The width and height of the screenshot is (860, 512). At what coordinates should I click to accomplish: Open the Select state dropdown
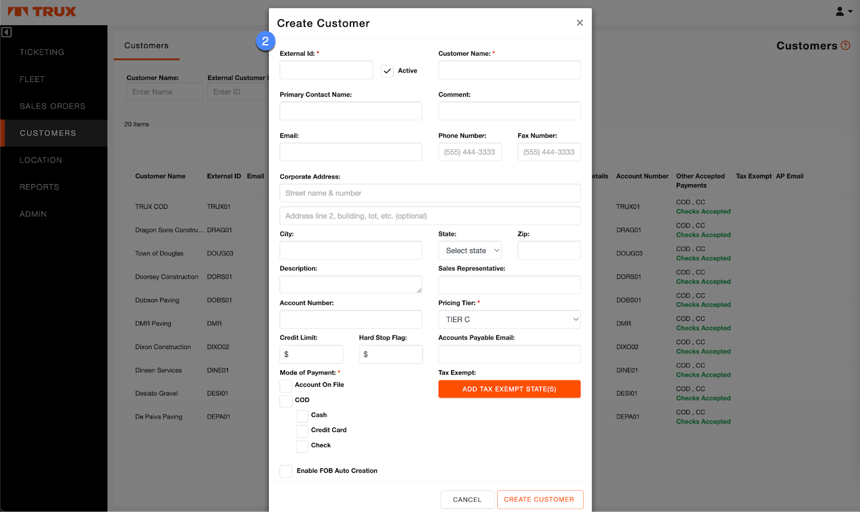click(470, 250)
